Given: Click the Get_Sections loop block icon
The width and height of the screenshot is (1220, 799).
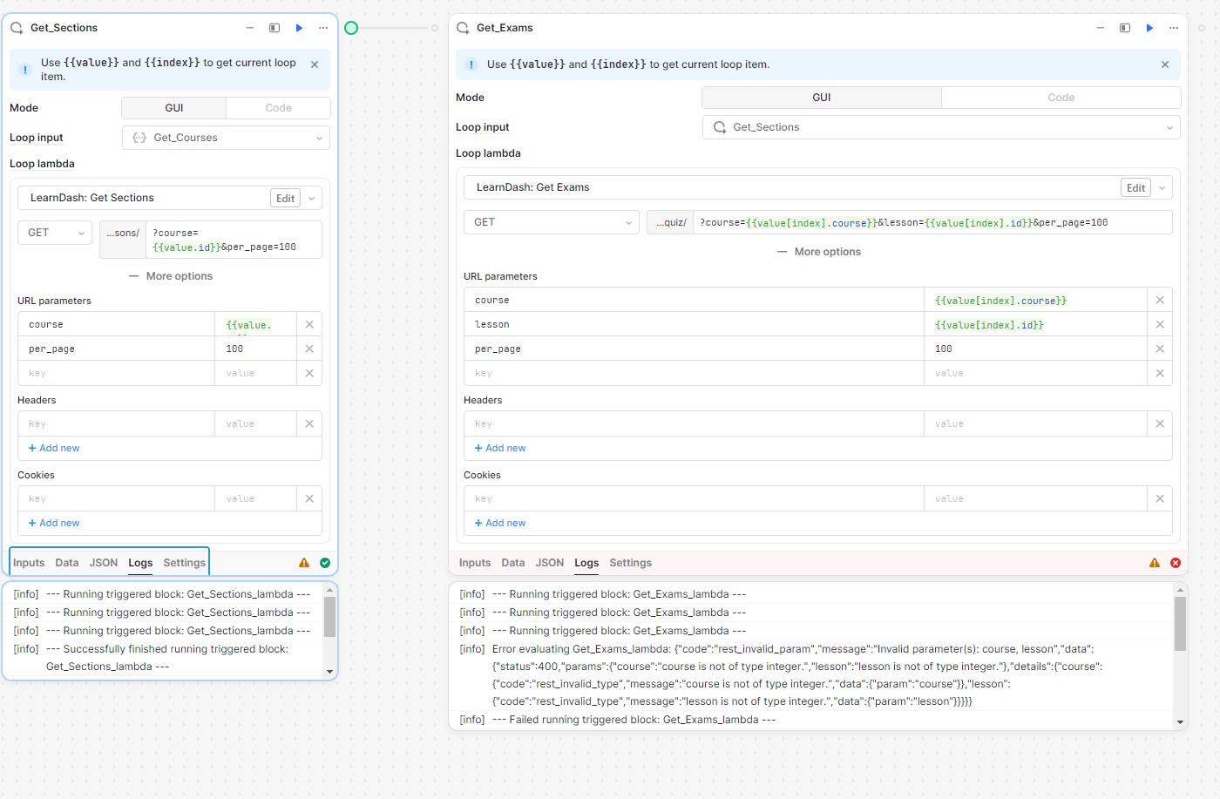Looking at the screenshot, I should (17, 28).
